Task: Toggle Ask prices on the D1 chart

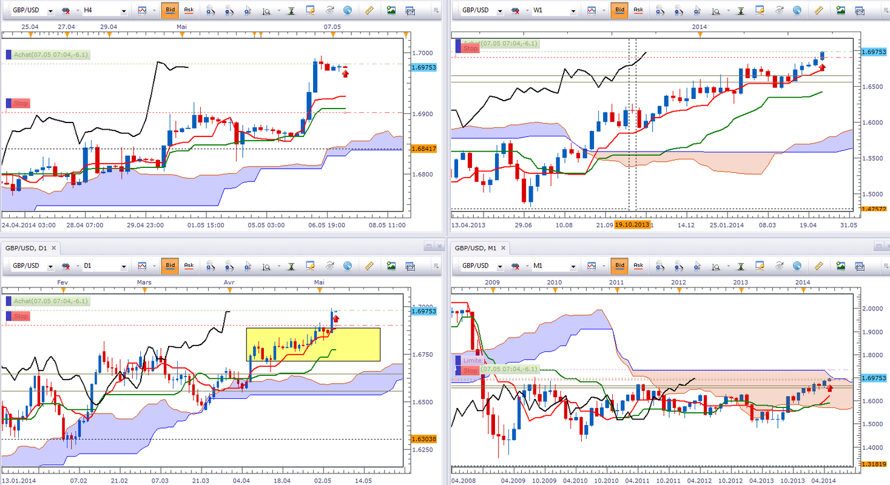Action: [189, 266]
